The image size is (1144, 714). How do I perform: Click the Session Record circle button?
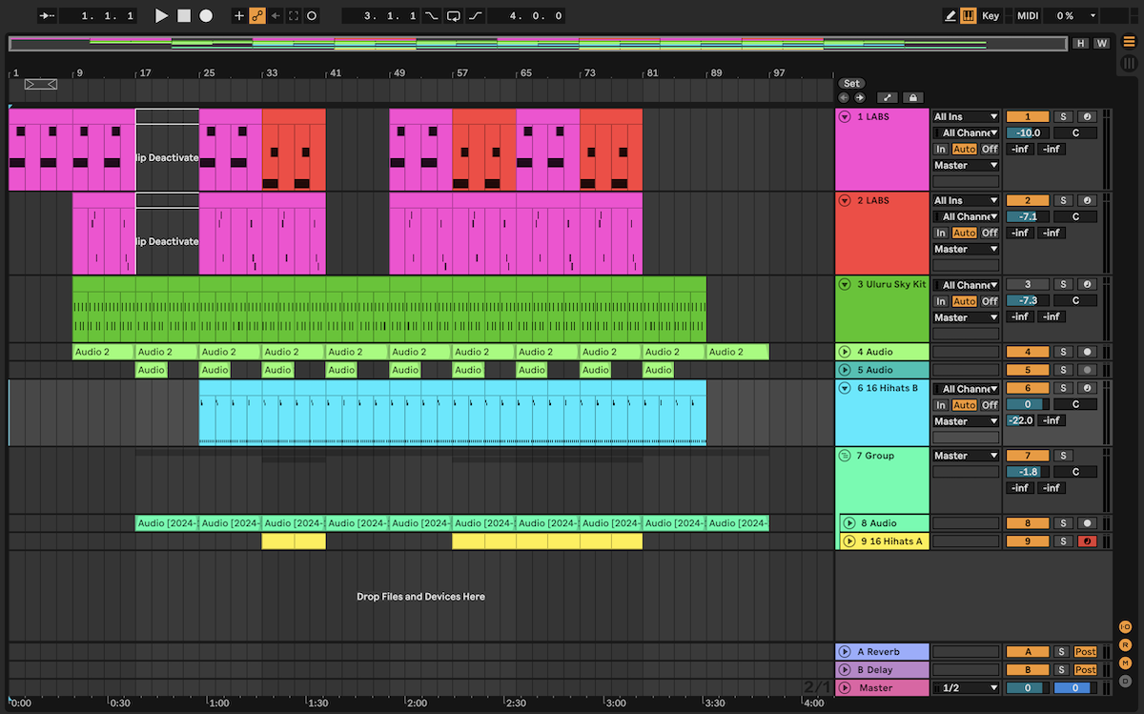(312, 16)
